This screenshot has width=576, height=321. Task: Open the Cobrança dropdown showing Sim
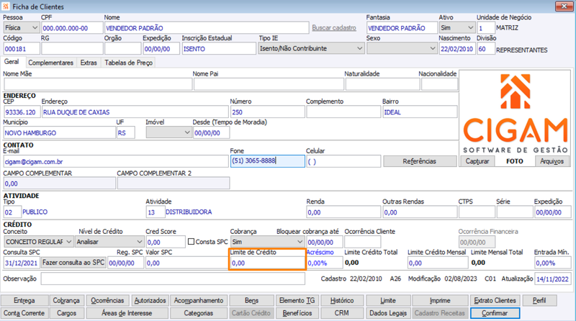click(267, 242)
